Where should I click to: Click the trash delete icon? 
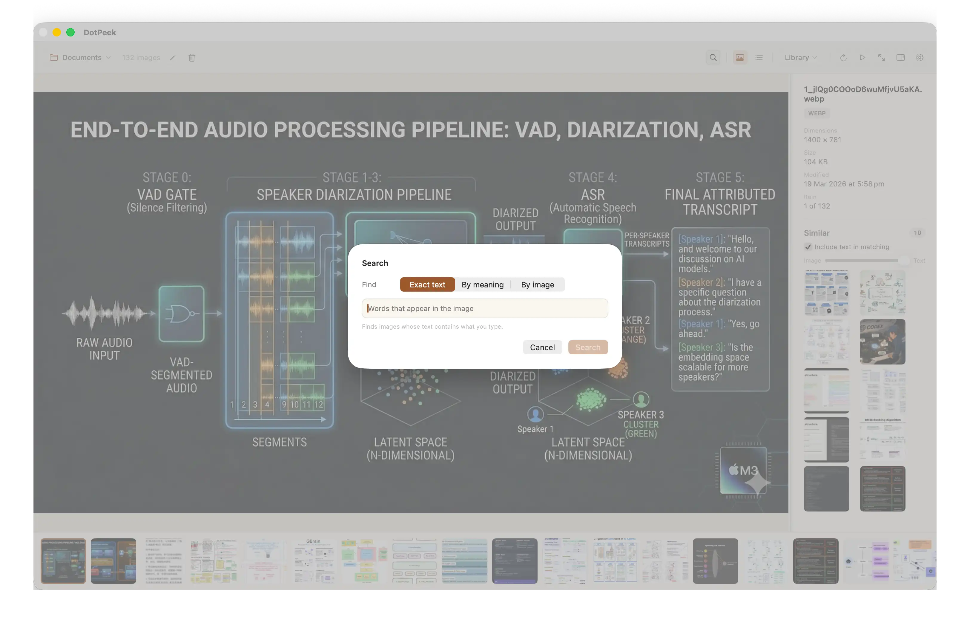pyautogui.click(x=191, y=57)
